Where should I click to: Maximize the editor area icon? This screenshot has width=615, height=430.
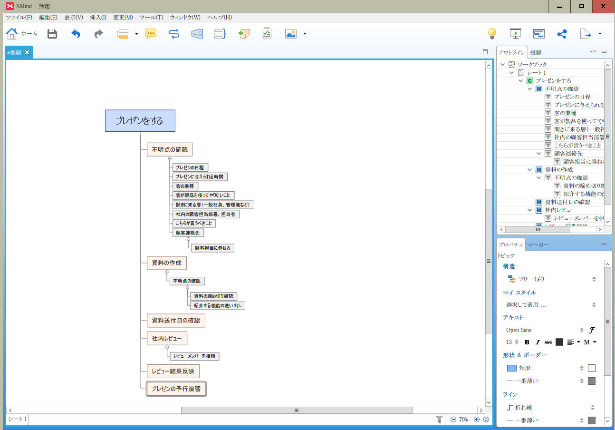485,52
